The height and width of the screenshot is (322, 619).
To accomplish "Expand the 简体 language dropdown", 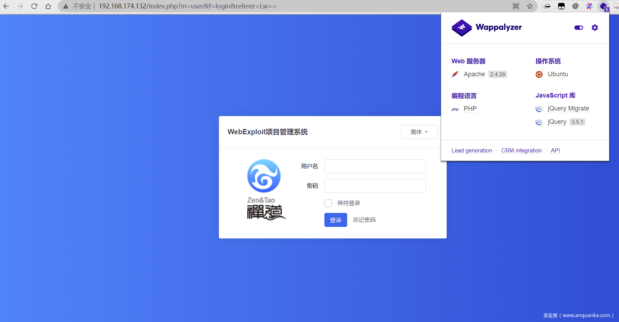I will tap(419, 132).
